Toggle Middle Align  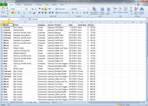coord(43,9)
